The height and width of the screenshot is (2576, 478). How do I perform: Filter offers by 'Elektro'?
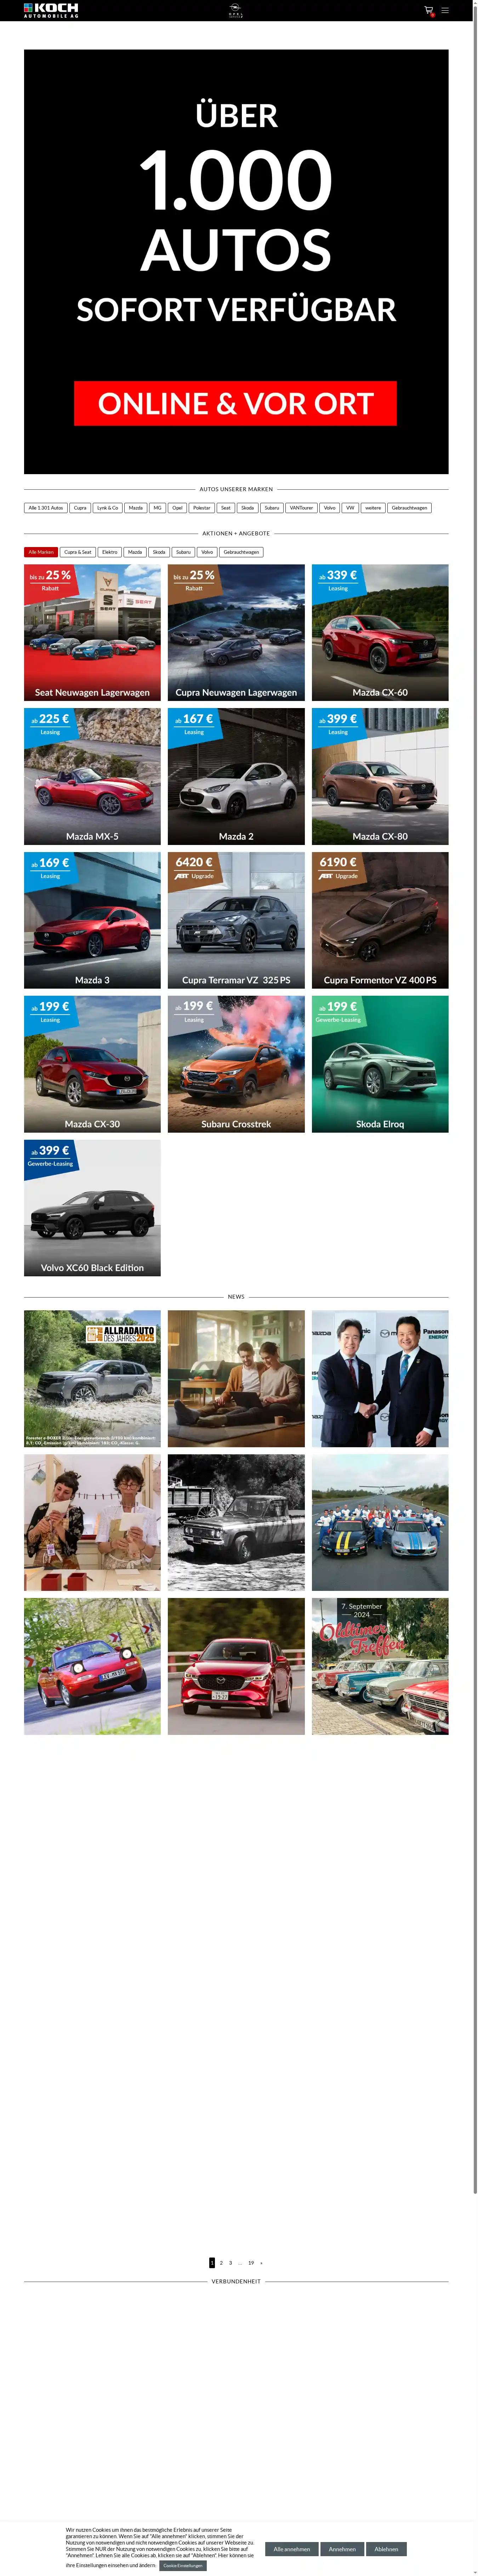pos(110,552)
